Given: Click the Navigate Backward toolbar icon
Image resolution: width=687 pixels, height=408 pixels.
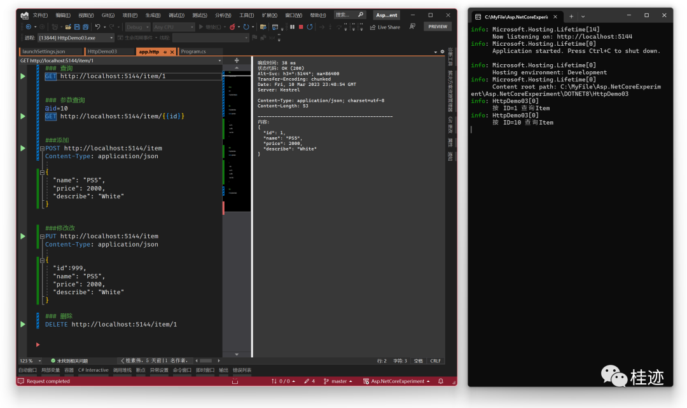Looking at the screenshot, I should (x=29, y=27).
